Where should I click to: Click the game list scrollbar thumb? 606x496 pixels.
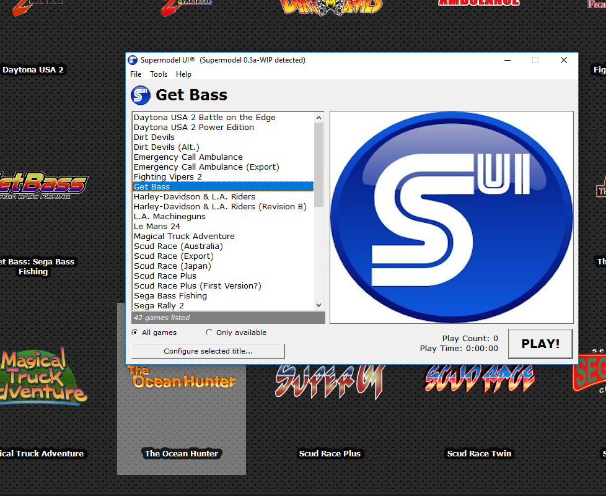[x=319, y=165]
